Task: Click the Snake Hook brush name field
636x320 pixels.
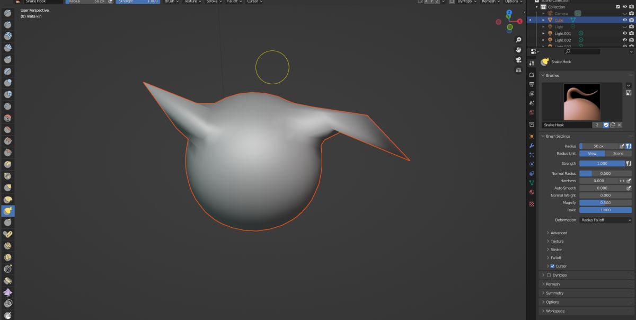Action: 567,125
